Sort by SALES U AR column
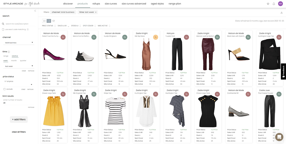The height and width of the screenshot is (144, 286). pyautogui.click(x=63, y=26)
